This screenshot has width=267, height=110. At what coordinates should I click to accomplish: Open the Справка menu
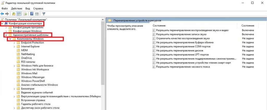click(38, 9)
